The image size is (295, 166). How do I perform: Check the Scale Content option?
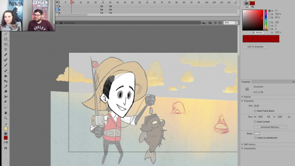coord(255,122)
